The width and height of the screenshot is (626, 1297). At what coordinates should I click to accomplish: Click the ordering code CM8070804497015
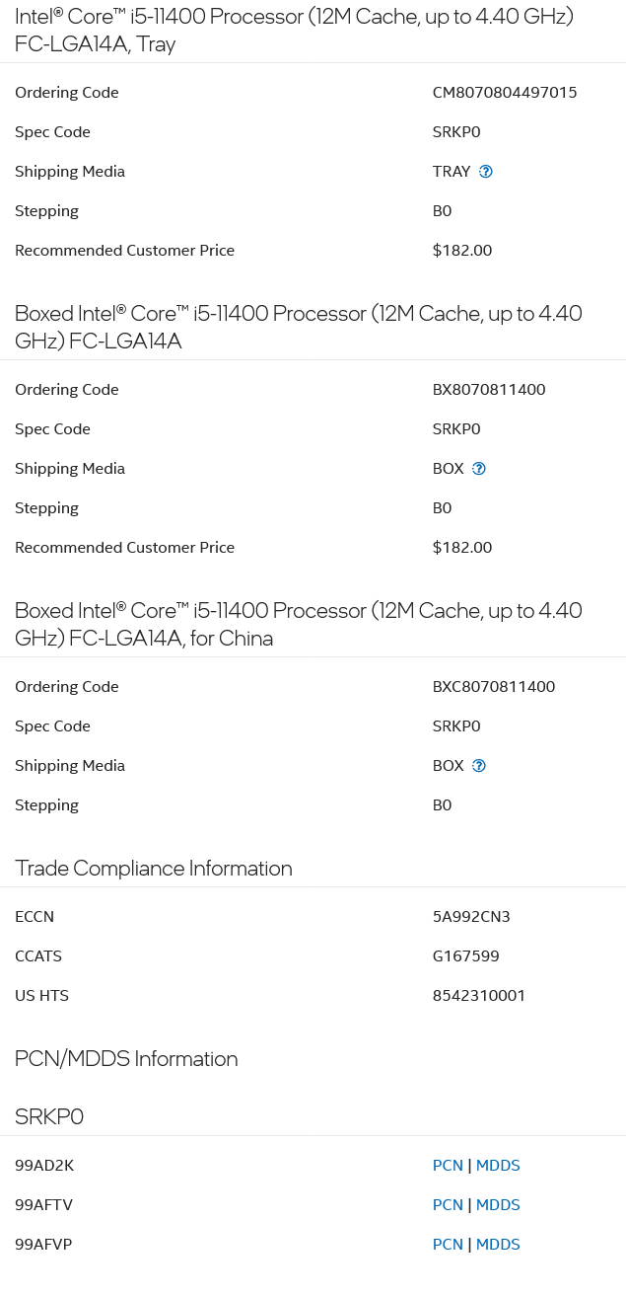504,92
